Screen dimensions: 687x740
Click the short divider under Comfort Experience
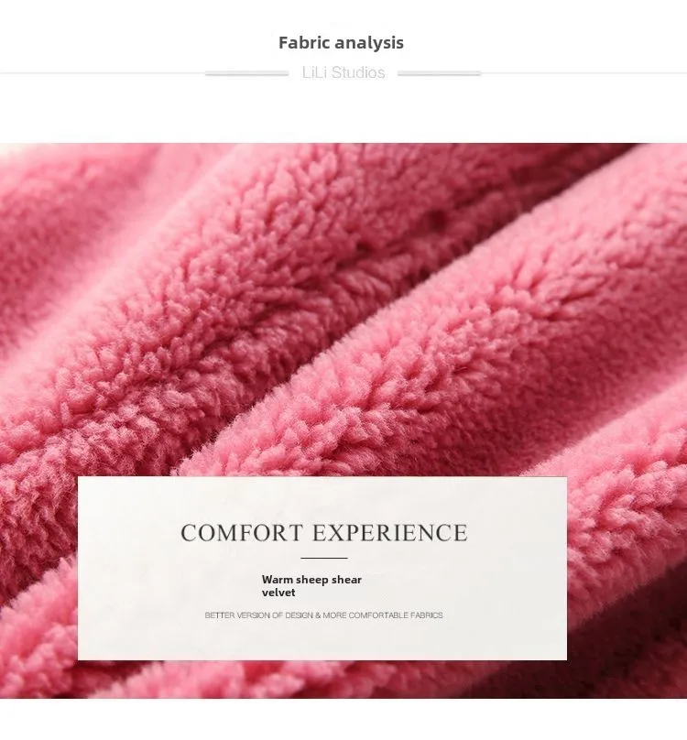324,558
